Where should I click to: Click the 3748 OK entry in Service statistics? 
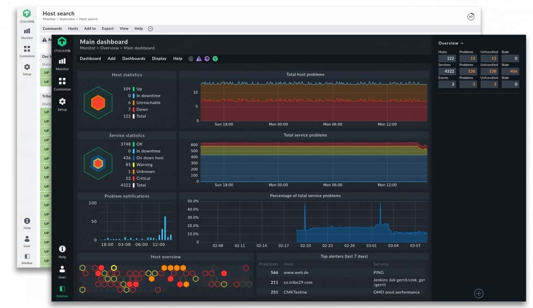click(x=131, y=144)
